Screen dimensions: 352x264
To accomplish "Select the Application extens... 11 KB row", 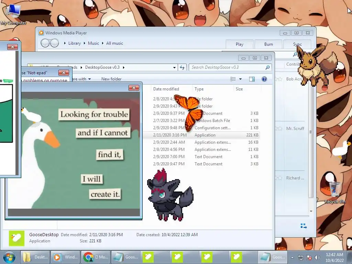I will coord(201,149).
